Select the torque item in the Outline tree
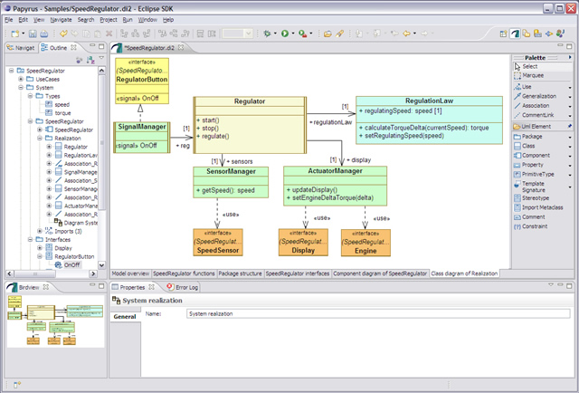 pyautogui.click(x=62, y=112)
